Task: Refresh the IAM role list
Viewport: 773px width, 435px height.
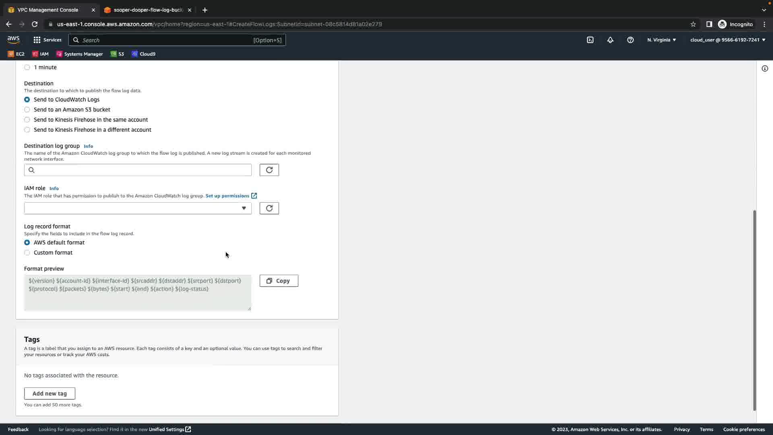Action: click(269, 208)
